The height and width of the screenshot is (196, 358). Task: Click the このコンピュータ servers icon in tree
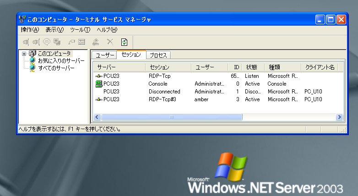click(33, 54)
